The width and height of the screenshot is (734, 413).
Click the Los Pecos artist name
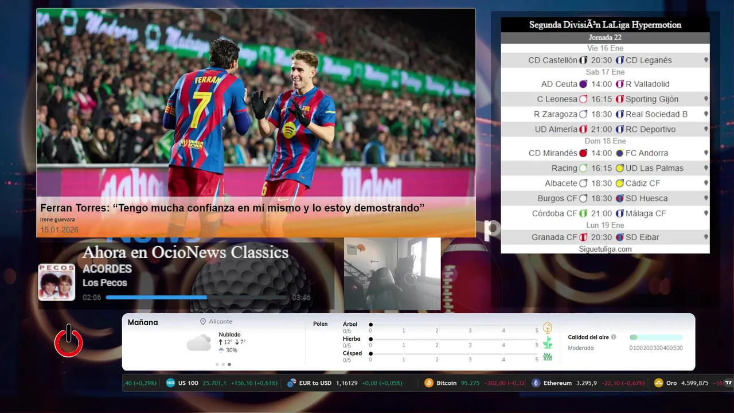[x=104, y=283]
